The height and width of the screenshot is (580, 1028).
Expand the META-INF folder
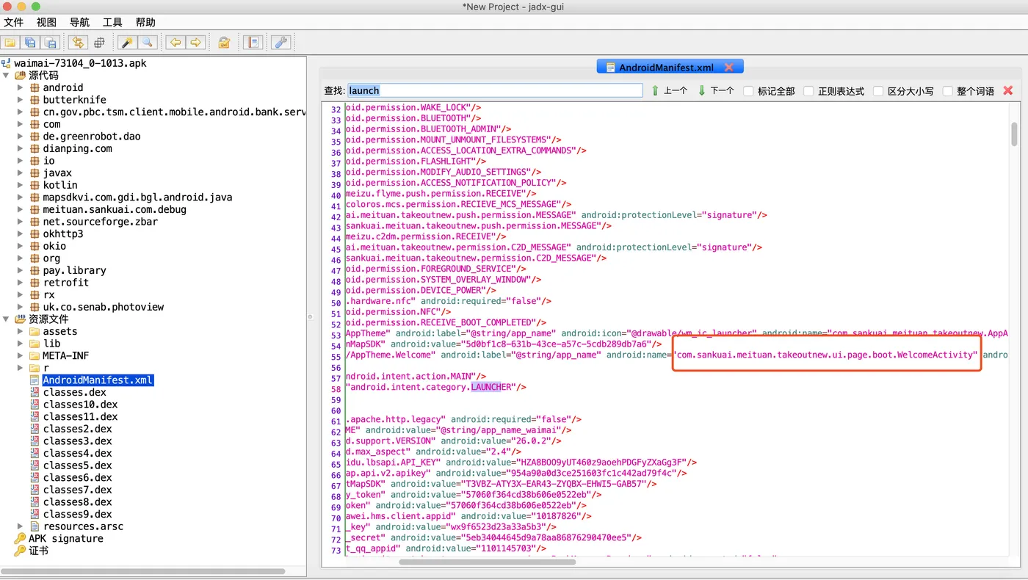(x=20, y=355)
